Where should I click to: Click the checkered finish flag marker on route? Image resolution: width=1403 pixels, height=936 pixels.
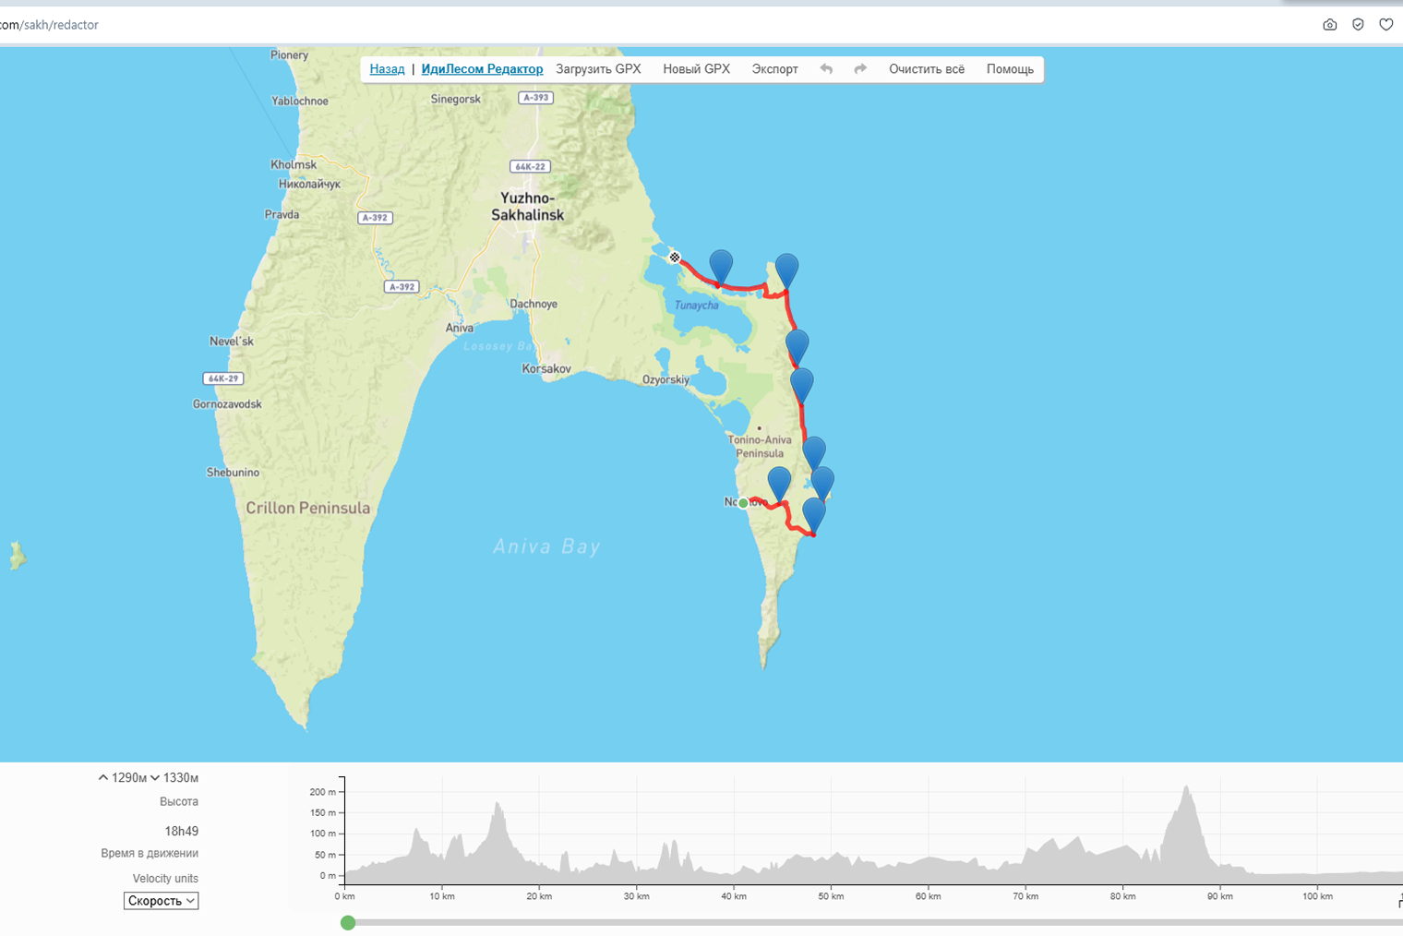(675, 258)
